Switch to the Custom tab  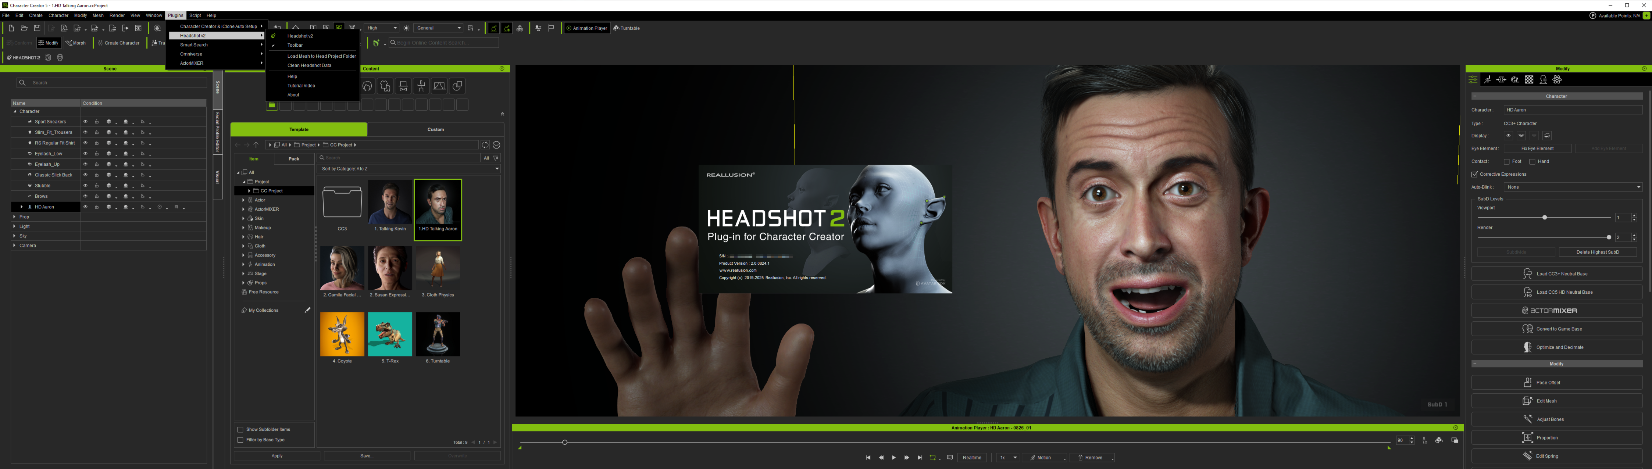point(435,129)
